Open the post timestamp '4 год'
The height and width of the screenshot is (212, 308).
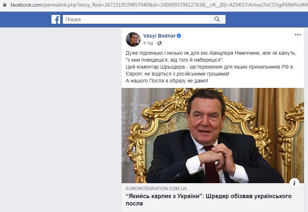click(x=148, y=43)
